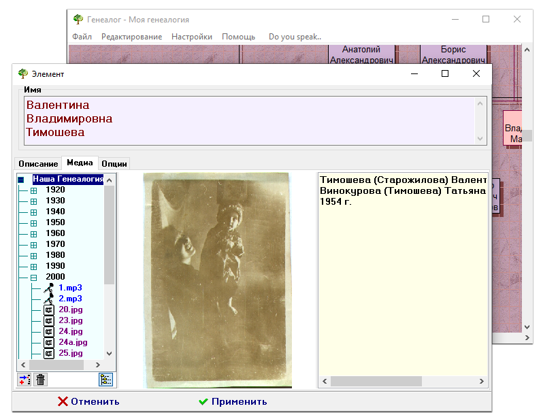Click the 25.jpg image file icon
The height and width of the screenshot is (419, 541).
pyautogui.click(x=48, y=353)
